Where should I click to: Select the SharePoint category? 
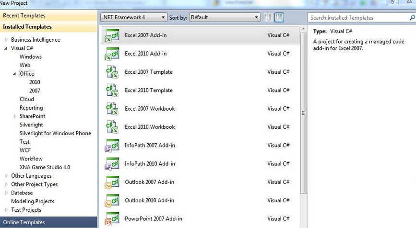click(32, 116)
